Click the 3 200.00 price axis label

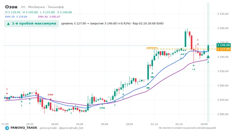click(223, 28)
